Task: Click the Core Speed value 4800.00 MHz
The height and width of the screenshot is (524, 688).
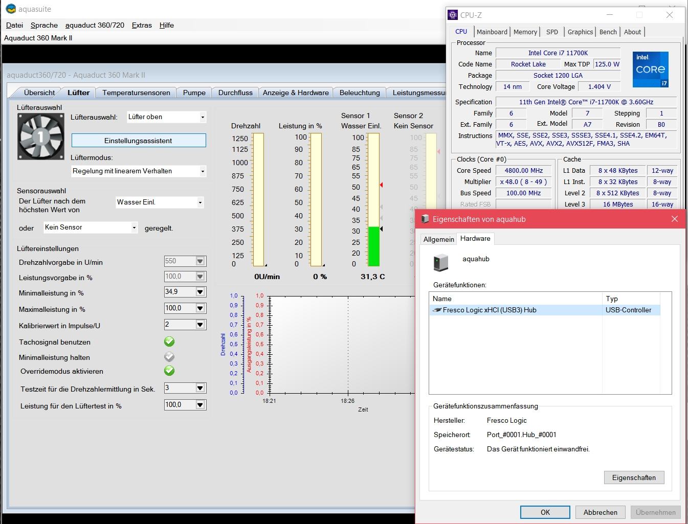Action: [x=523, y=171]
